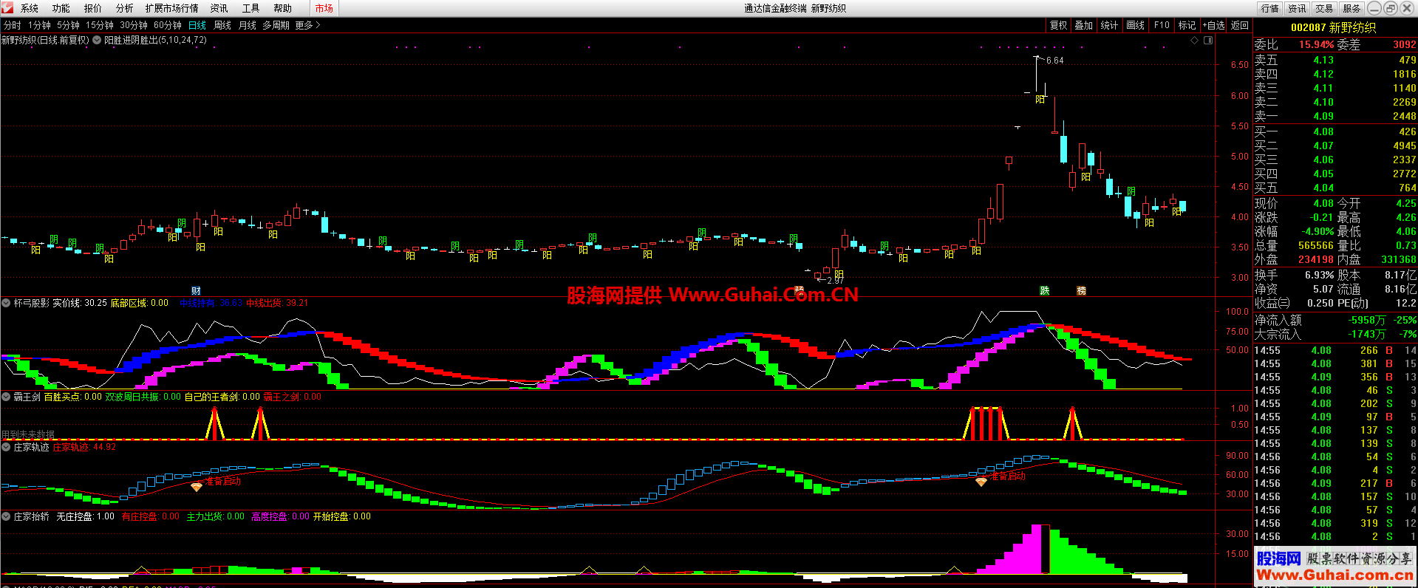Click the 无庄控盘: 1.00 indicator value
This screenshot has width=1418, height=588.
[85, 516]
